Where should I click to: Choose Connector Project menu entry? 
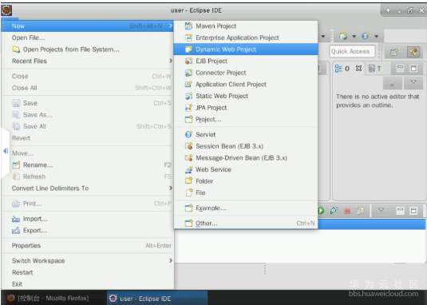pos(246,73)
